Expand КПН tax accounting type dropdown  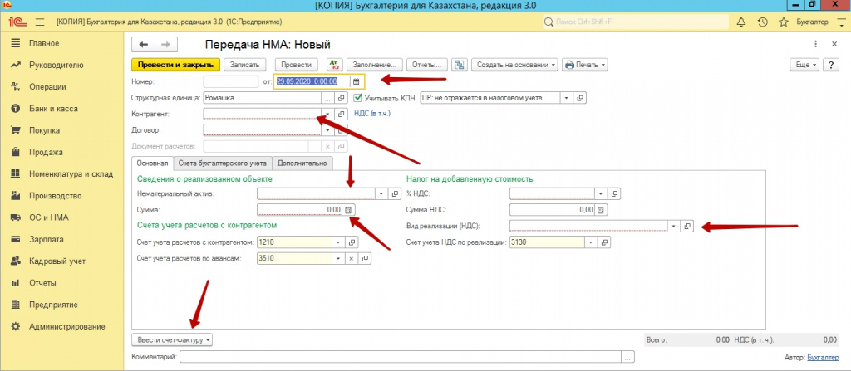click(x=567, y=98)
